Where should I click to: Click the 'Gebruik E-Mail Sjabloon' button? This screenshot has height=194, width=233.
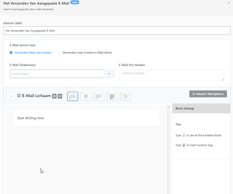[208, 94]
